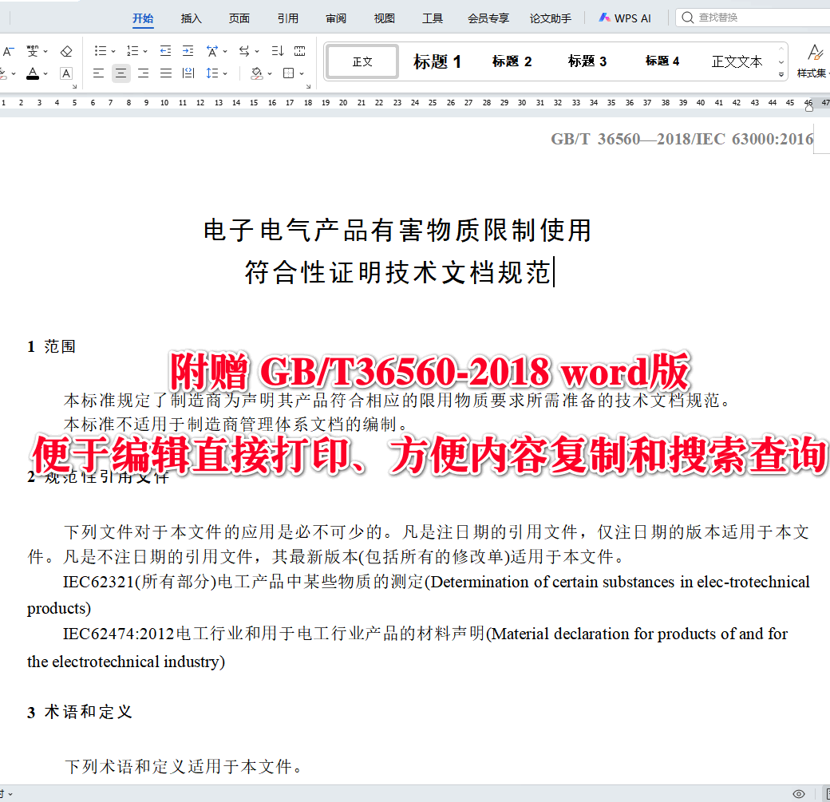Apply the 正文文本 body text style
The height and width of the screenshot is (802, 830).
737,62
